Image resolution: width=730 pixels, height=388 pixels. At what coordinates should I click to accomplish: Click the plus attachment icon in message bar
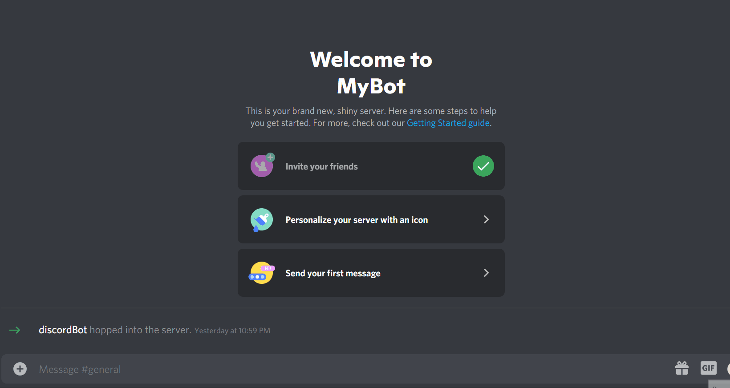point(20,369)
